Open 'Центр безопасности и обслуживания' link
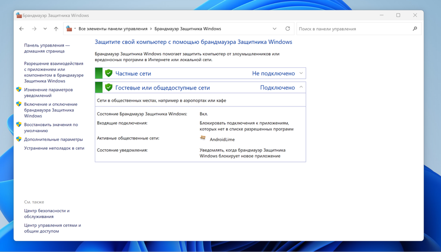 tap(47, 214)
